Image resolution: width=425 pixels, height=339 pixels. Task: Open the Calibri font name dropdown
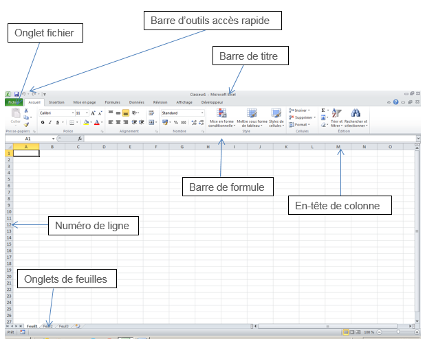(71, 113)
